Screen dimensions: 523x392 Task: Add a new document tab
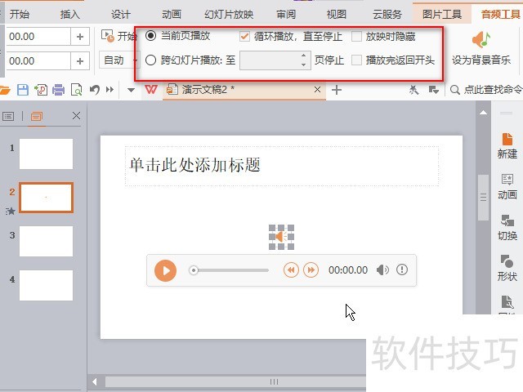click(337, 90)
